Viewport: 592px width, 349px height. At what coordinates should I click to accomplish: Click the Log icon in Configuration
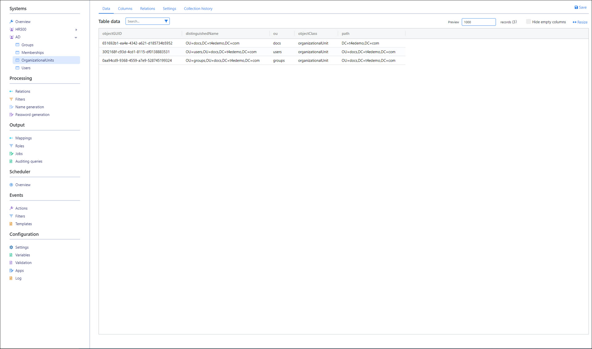pos(11,278)
